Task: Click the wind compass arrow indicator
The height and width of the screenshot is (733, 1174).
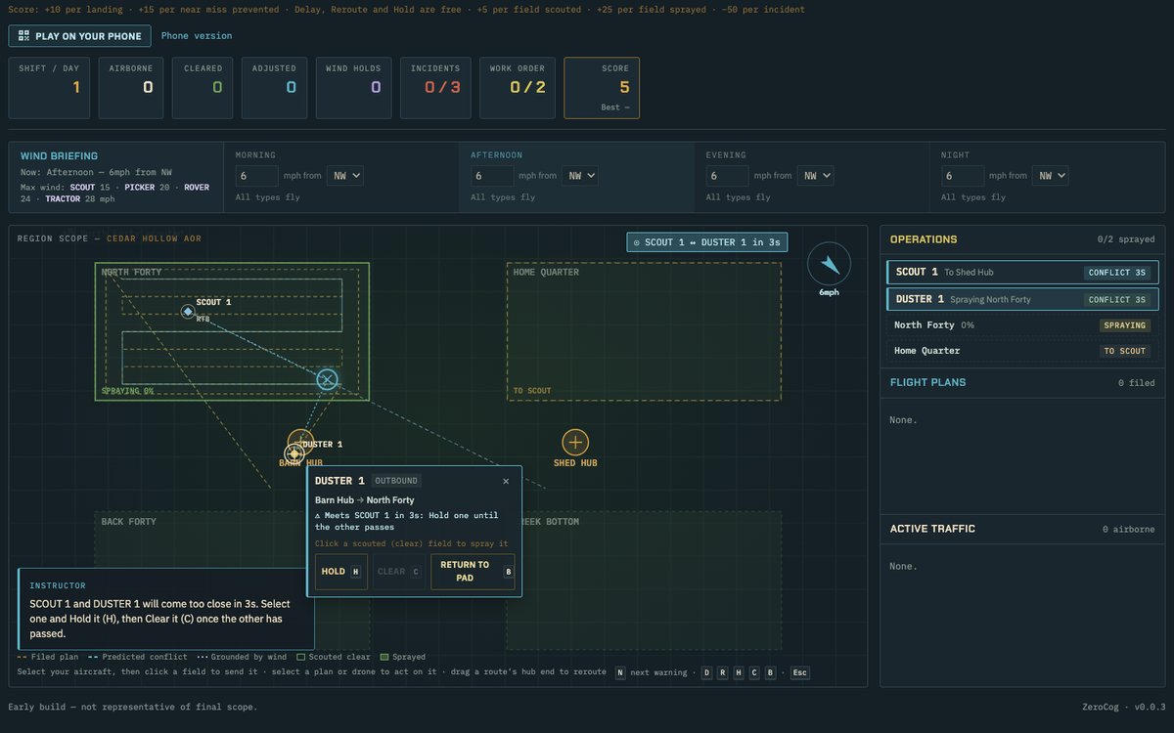Action: click(x=829, y=264)
